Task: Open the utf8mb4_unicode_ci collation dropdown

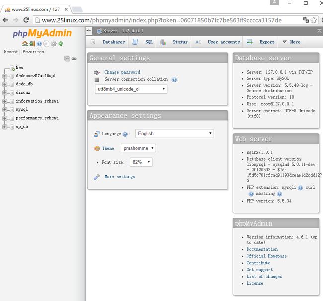Action: point(131,89)
